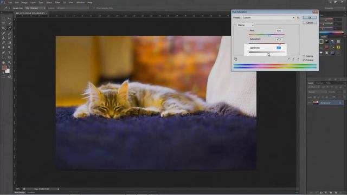Open the tool preset picker arrow
This screenshot has height=195, width=347.
9,8
